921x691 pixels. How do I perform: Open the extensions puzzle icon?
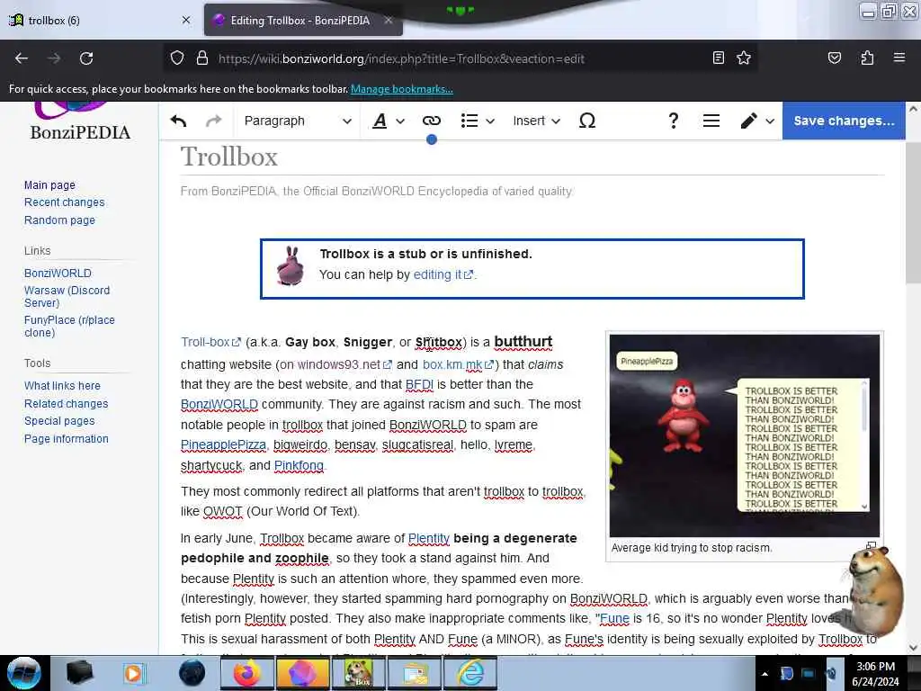(x=867, y=58)
